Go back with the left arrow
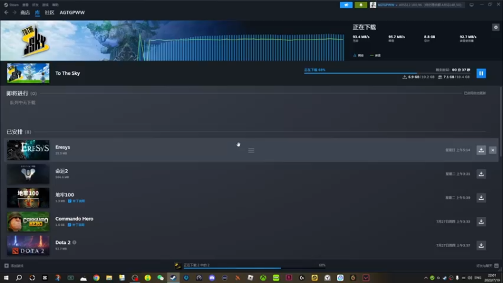 click(x=6, y=13)
